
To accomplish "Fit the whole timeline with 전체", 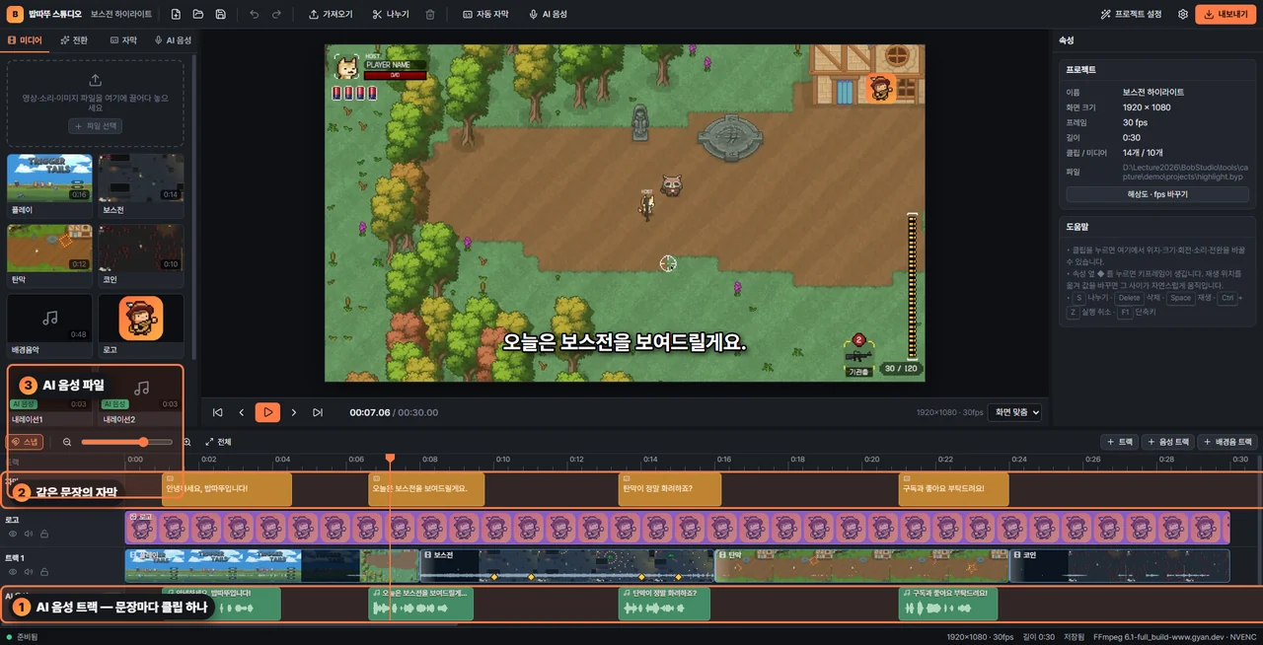I will pos(217,442).
